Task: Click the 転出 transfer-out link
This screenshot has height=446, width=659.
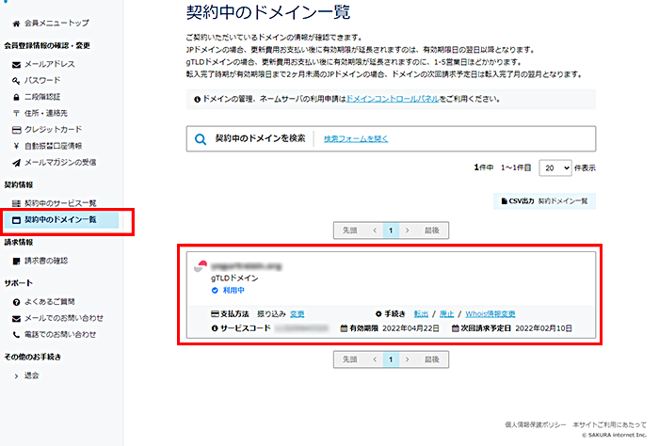Action: 421,313
